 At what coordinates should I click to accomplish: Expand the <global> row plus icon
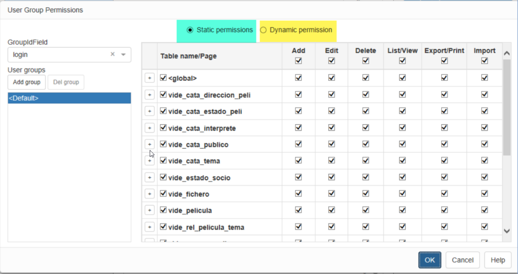(x=149, y=78)
